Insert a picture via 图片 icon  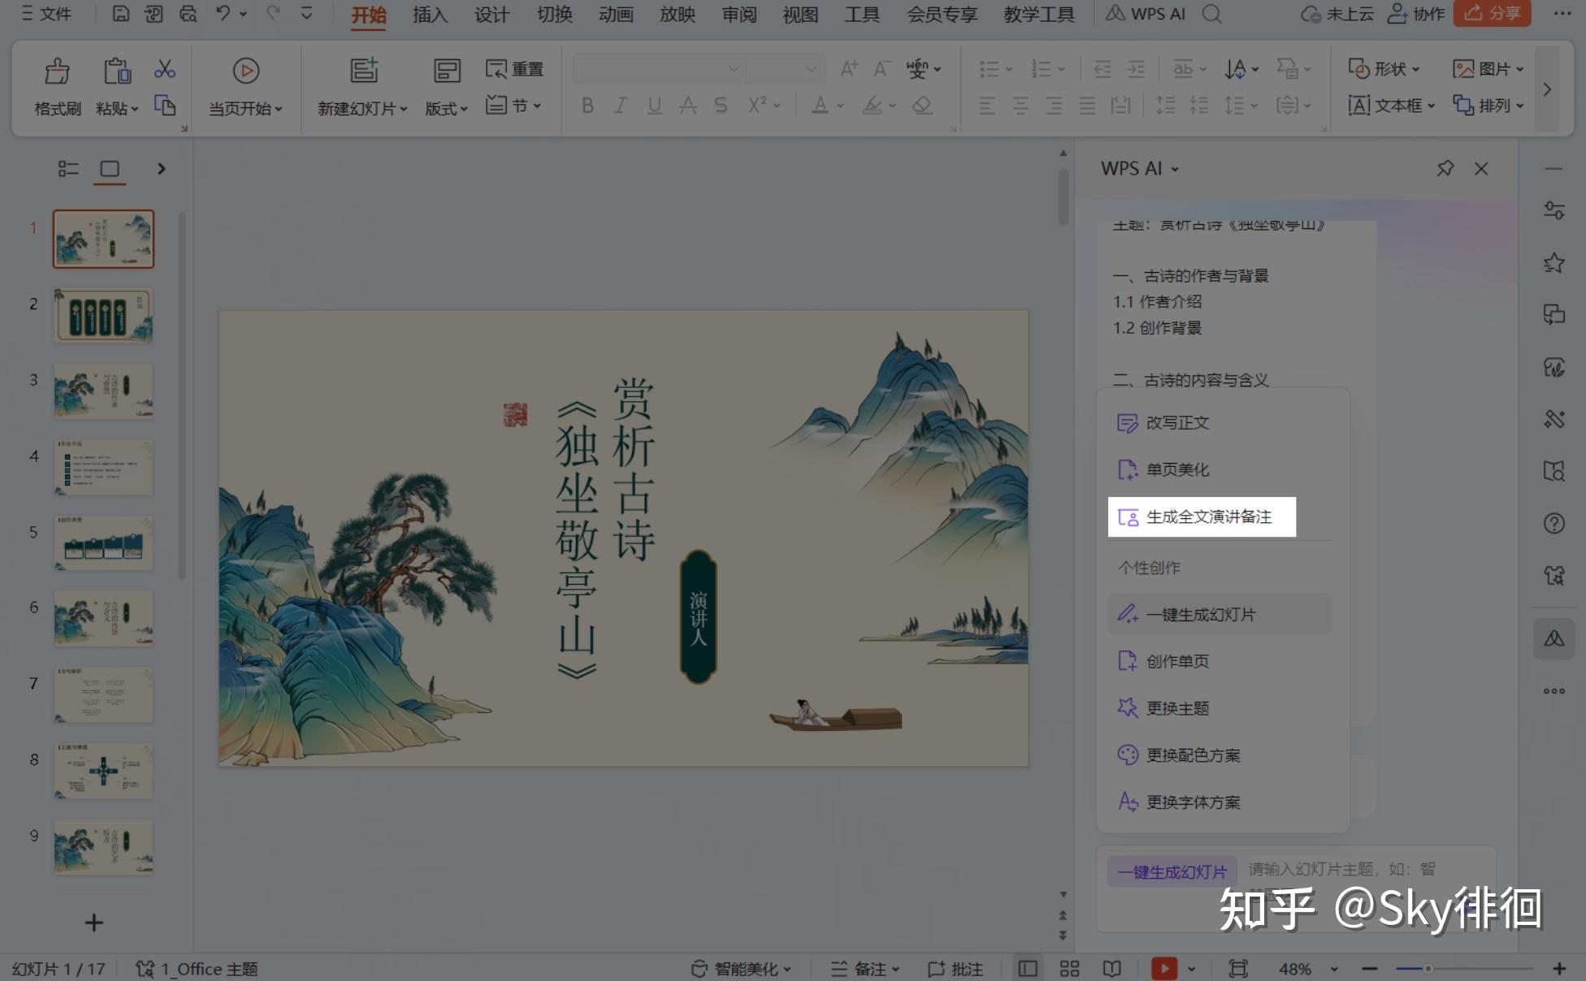coord(1486,69)
